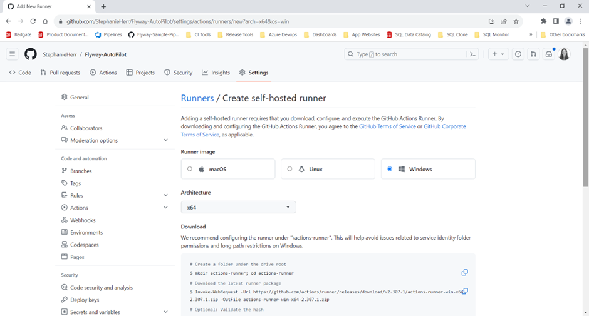The height and width of the screenshot is (316, 589).
Task: Expand the Rules sidebar section
Action: coord(165,196)
